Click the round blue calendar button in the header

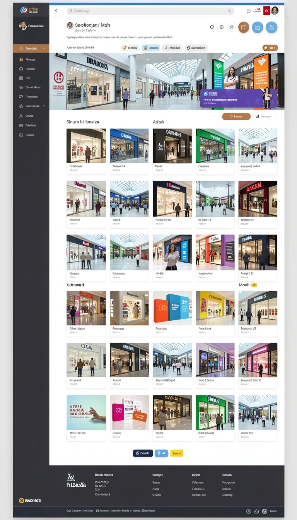pos(258,27)
